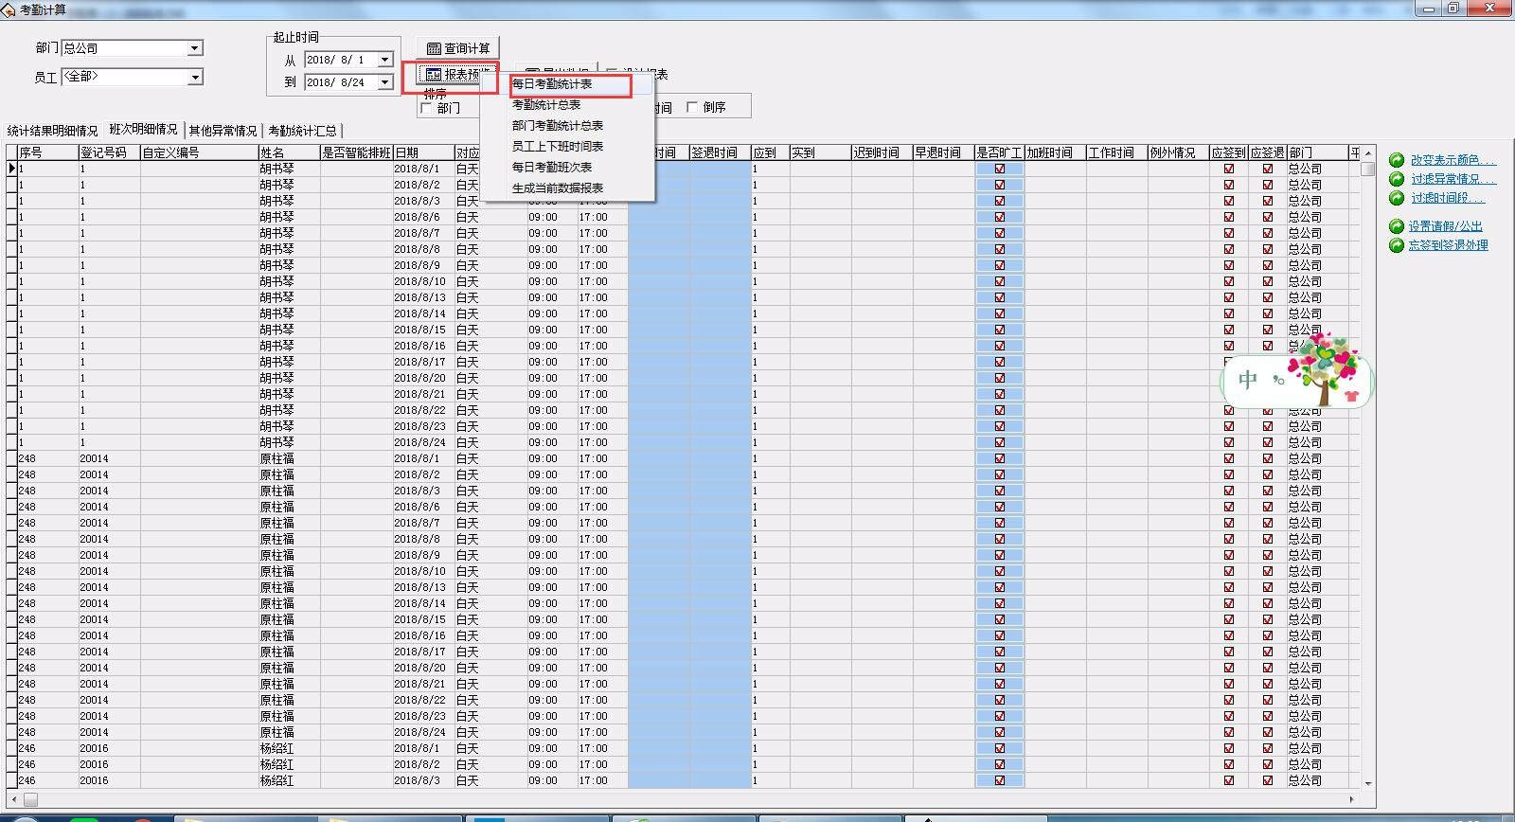Click the 20014 registration cell dated 2018/8/15
The image size is (1515, 822).
coord(109,619)
